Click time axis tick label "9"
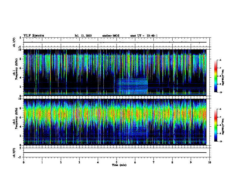 pos(191,162)
